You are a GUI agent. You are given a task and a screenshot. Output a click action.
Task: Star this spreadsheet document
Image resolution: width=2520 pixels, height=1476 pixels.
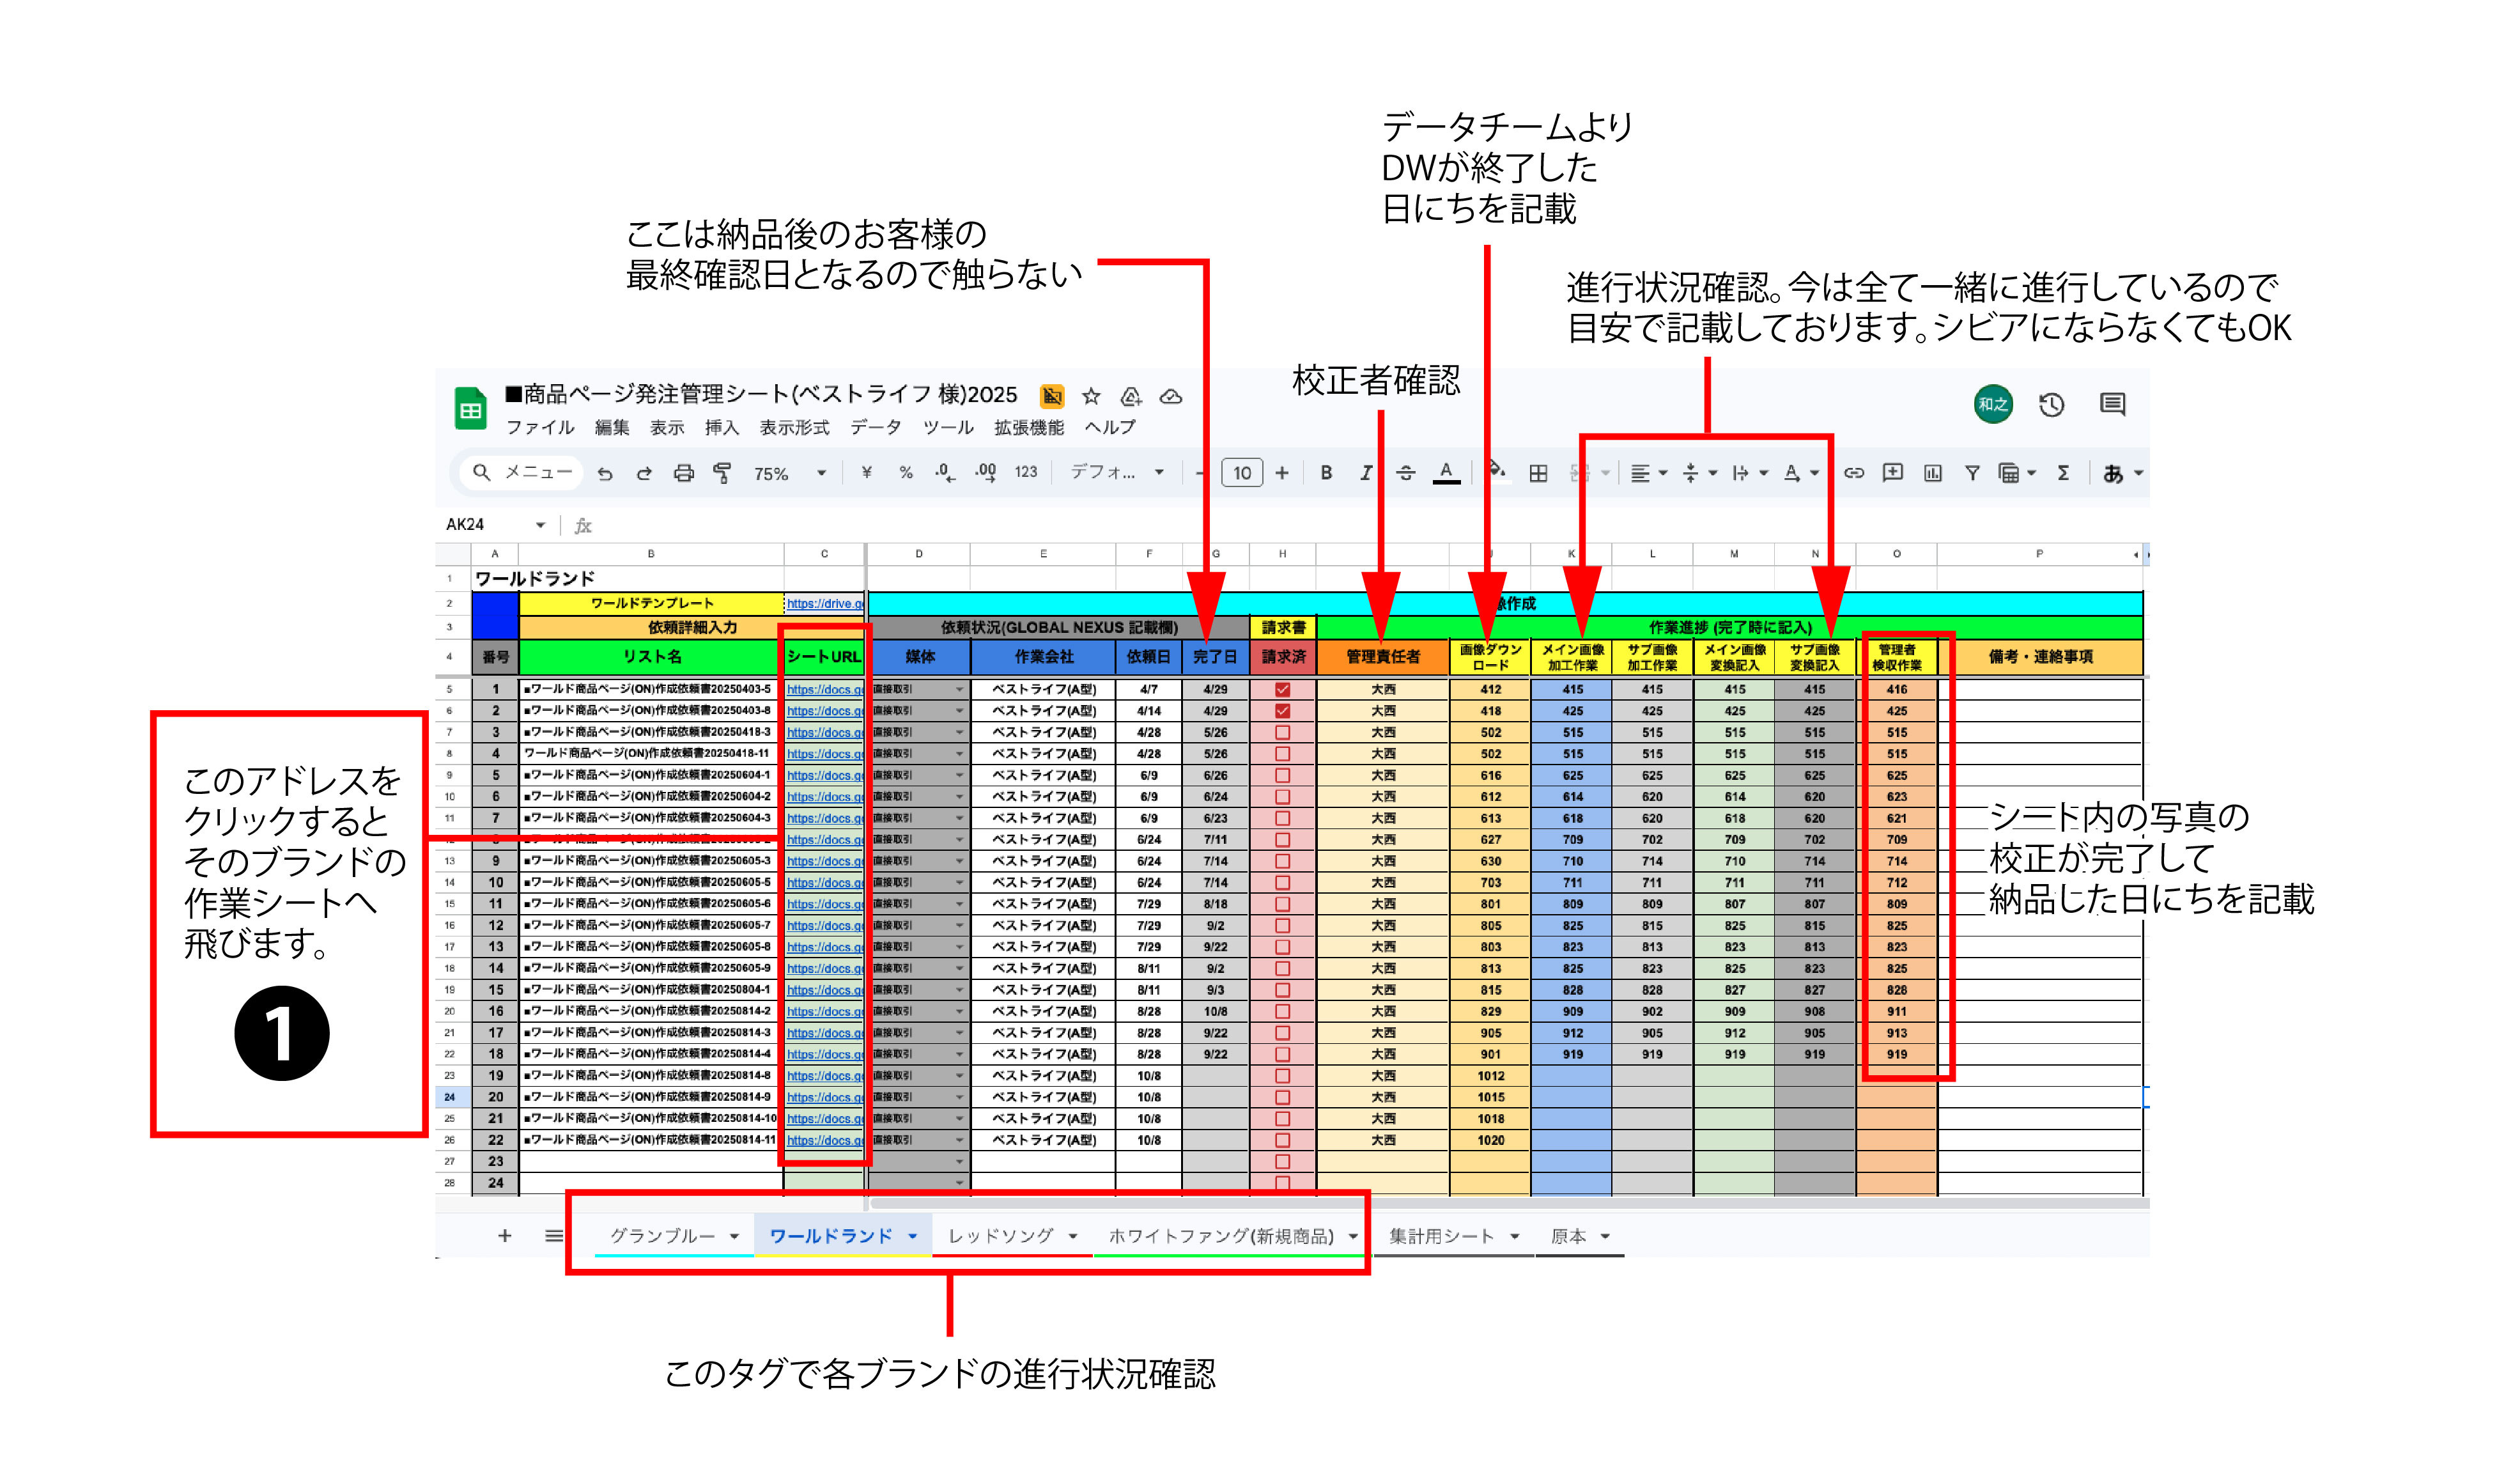1091,397
